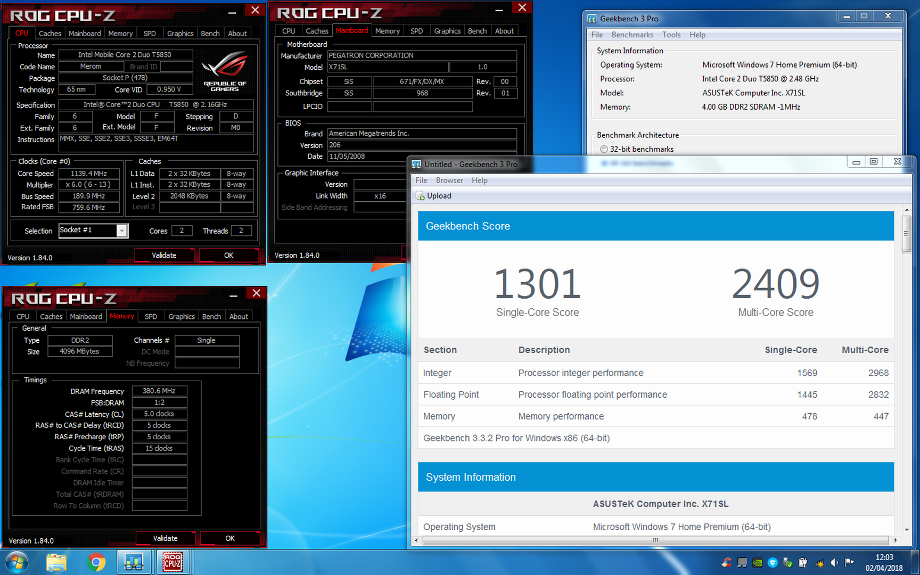Click the Single-Core Score 1301
The image size is (920, 575).
click(537, 283)
